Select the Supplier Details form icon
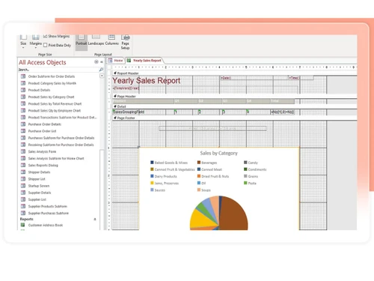The width and height of the screenshot is (374, 281). point(23,193)
